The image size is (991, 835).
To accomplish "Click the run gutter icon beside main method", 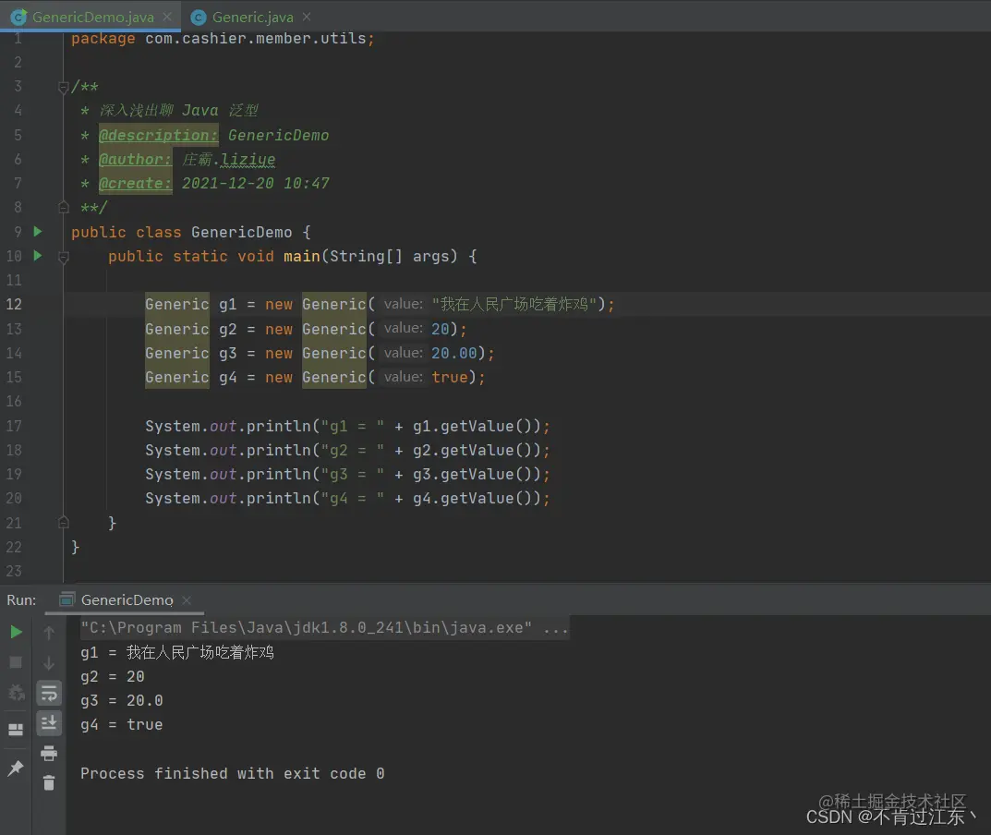I will (37, 256).
